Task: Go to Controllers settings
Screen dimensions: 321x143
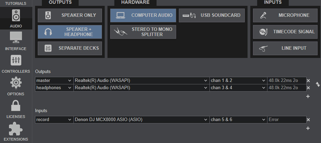Action: pos(16,64)
